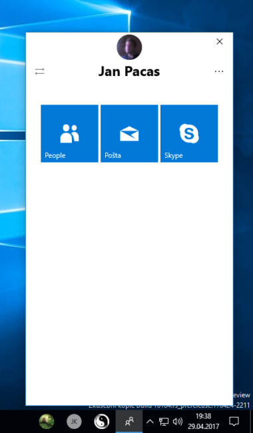
Task: Launch the Skype tile
Action: [189, 133]
